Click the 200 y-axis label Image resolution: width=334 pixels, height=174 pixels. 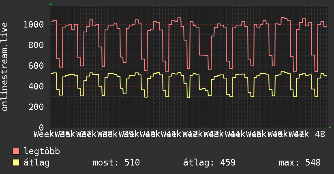pos(36,107)
